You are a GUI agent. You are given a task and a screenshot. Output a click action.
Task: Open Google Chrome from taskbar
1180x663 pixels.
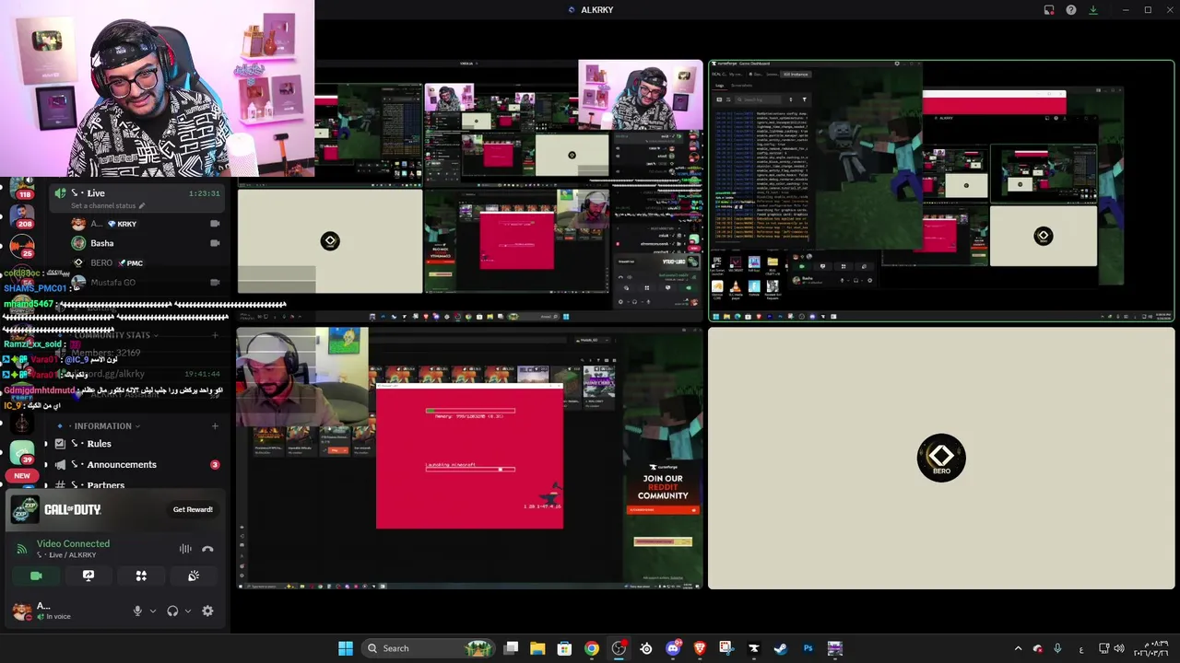pos(592,648)
